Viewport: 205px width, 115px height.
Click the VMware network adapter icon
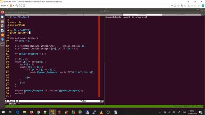point(182,6)
